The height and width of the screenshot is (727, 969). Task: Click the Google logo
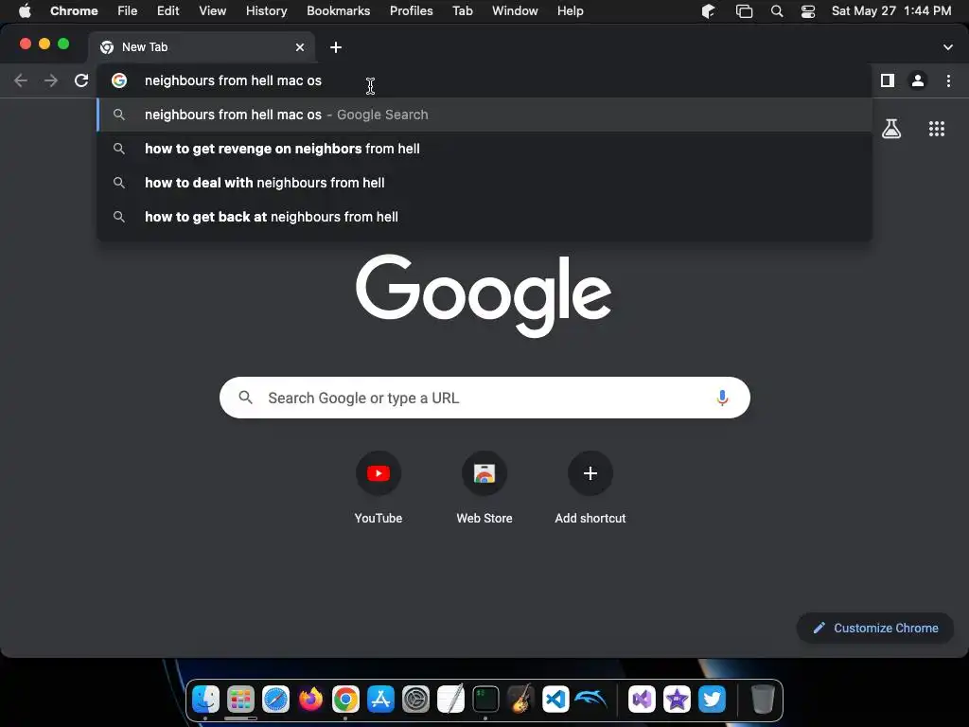pos(484,295)
